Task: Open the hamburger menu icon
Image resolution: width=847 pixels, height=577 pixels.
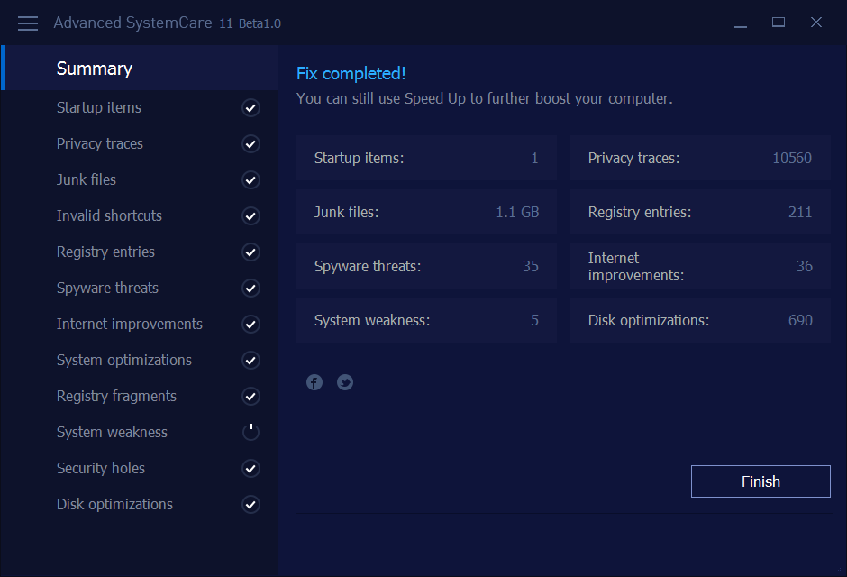Action: click(28, 23)
